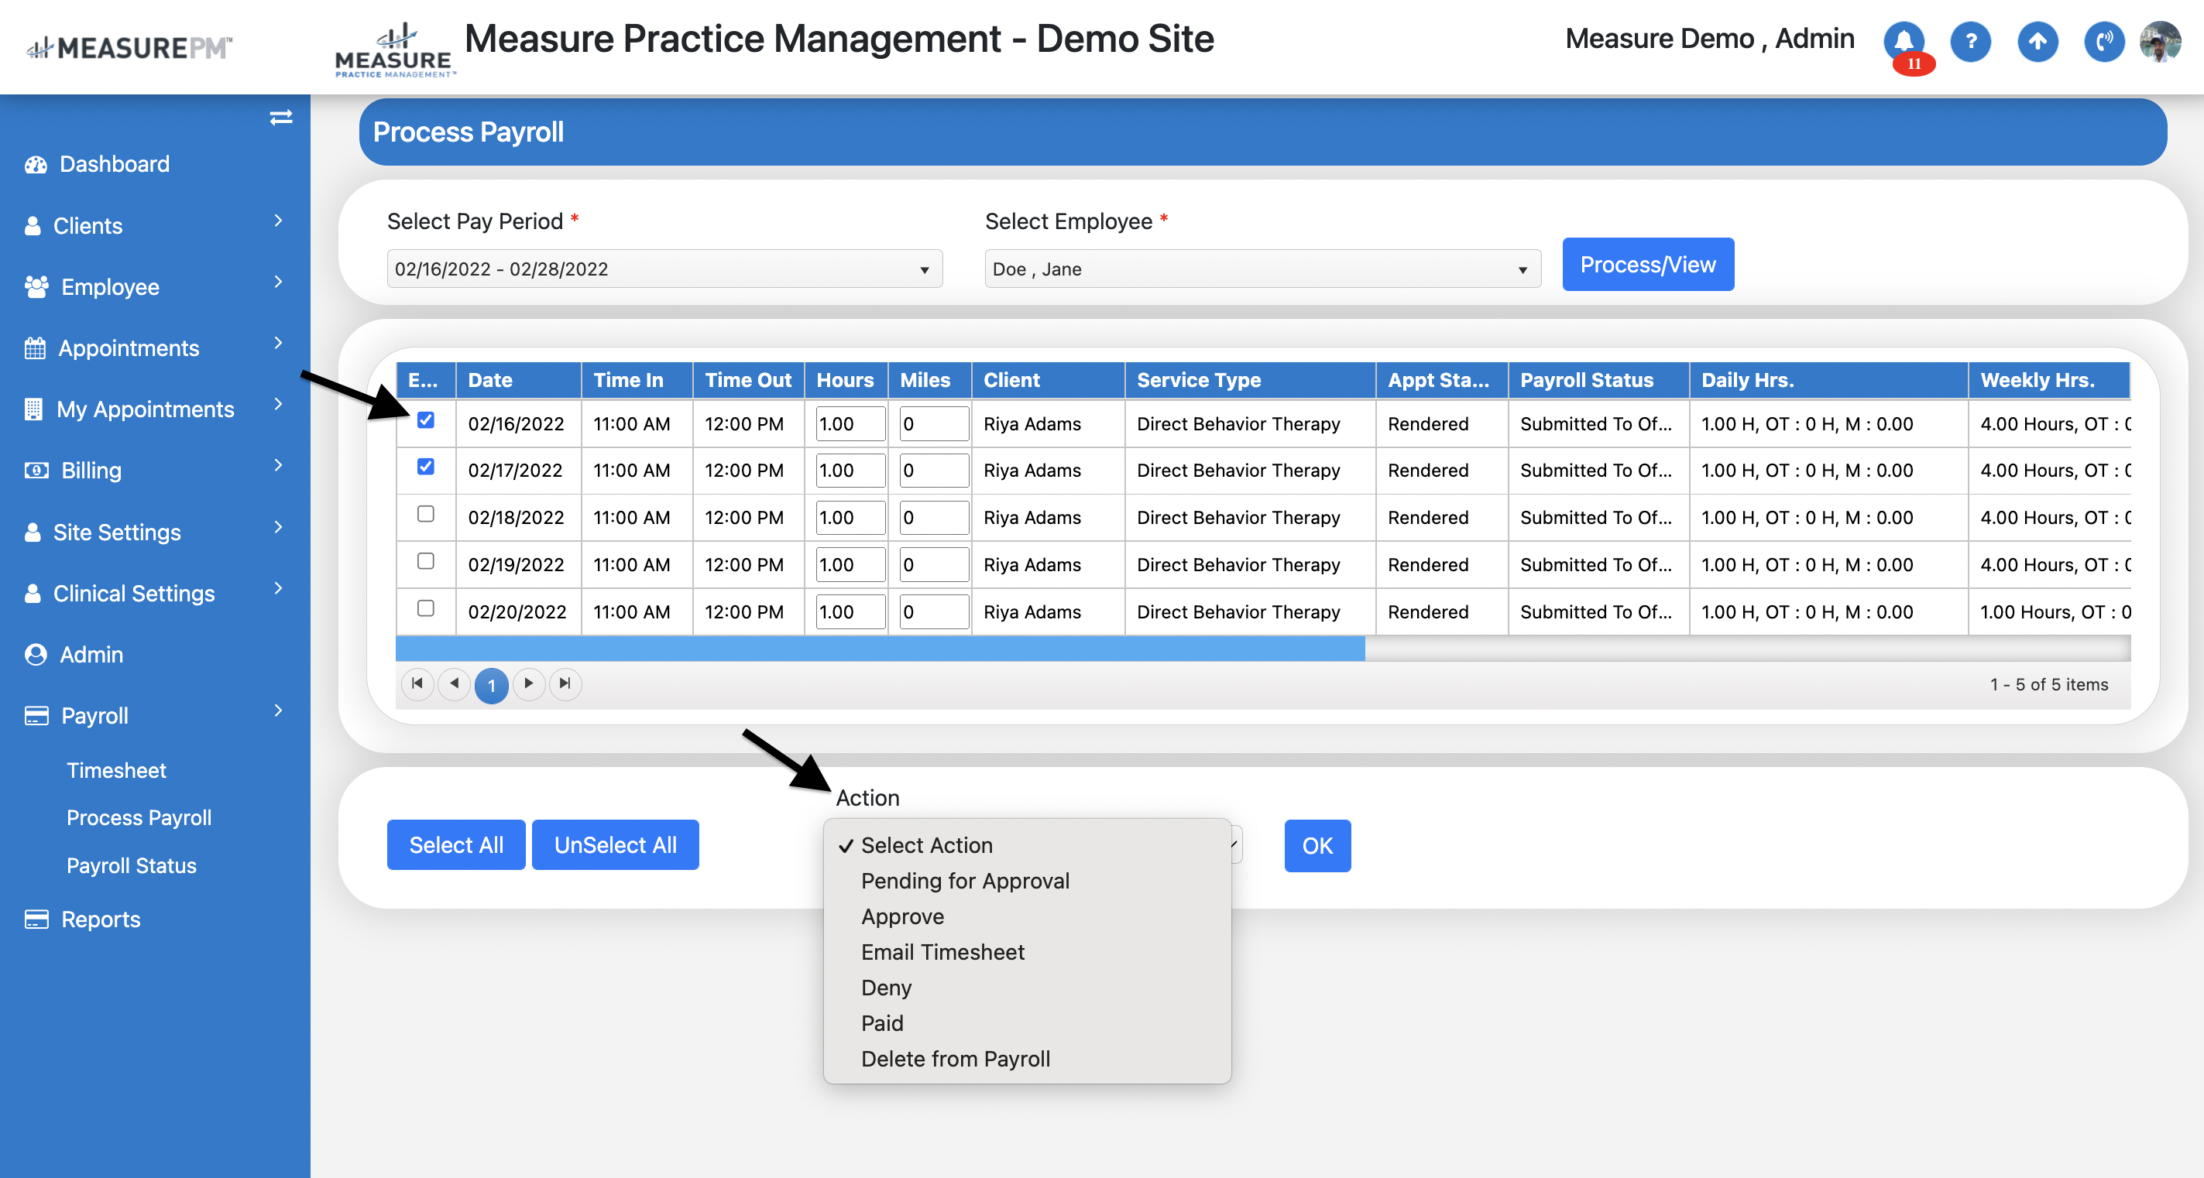Go to last page of grid
This screenshot has height=1178, width=2204.
[x=565, y=683]
